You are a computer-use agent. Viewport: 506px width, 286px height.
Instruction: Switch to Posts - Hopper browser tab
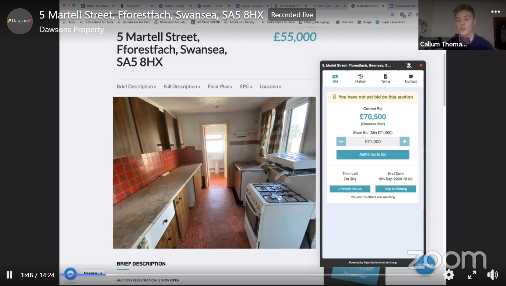(x=251, y=6)
